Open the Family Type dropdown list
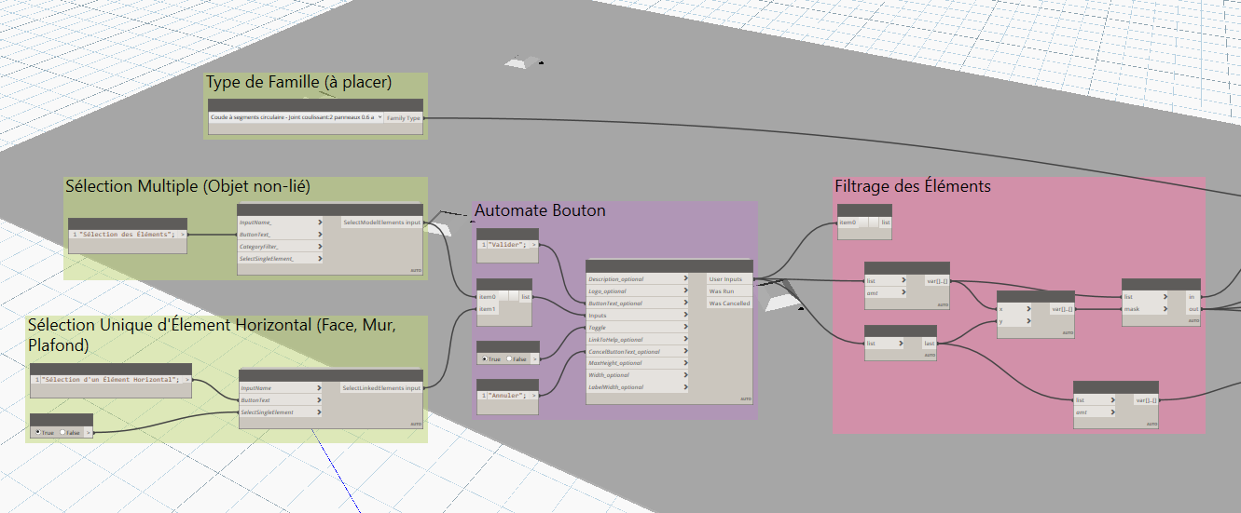 [x=379, y=118]
